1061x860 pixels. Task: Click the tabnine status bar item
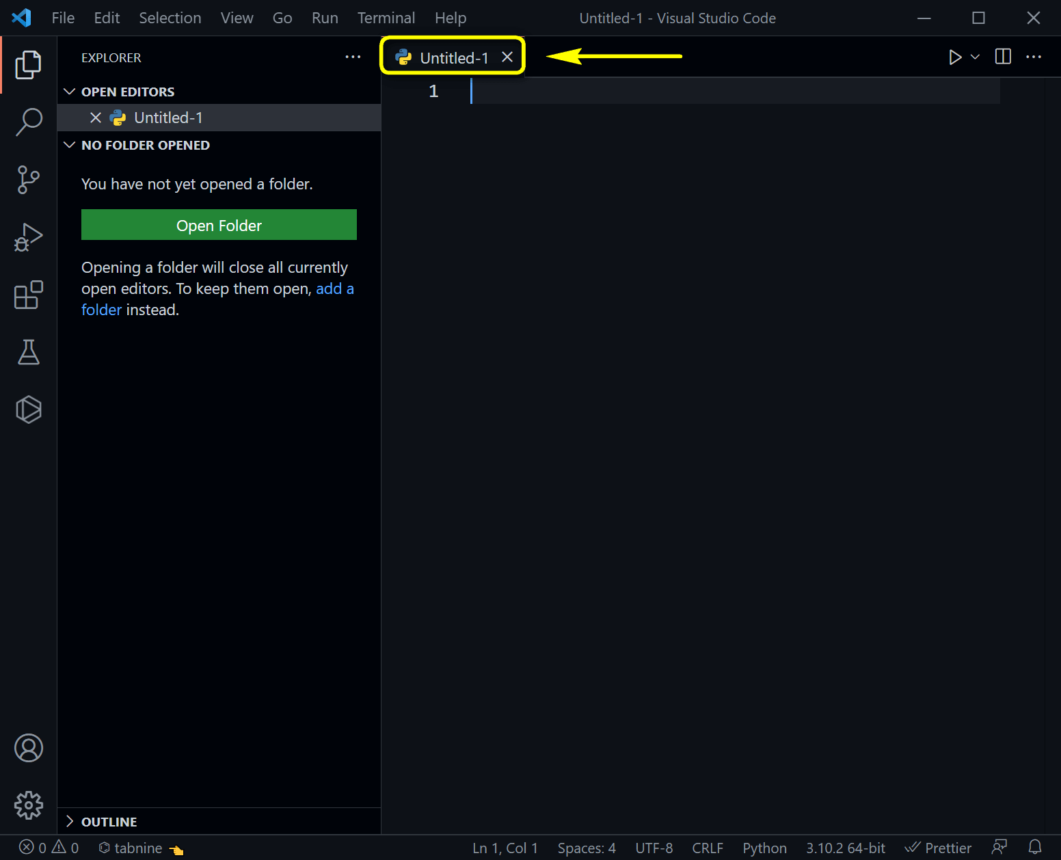click(x=141, y=848)
